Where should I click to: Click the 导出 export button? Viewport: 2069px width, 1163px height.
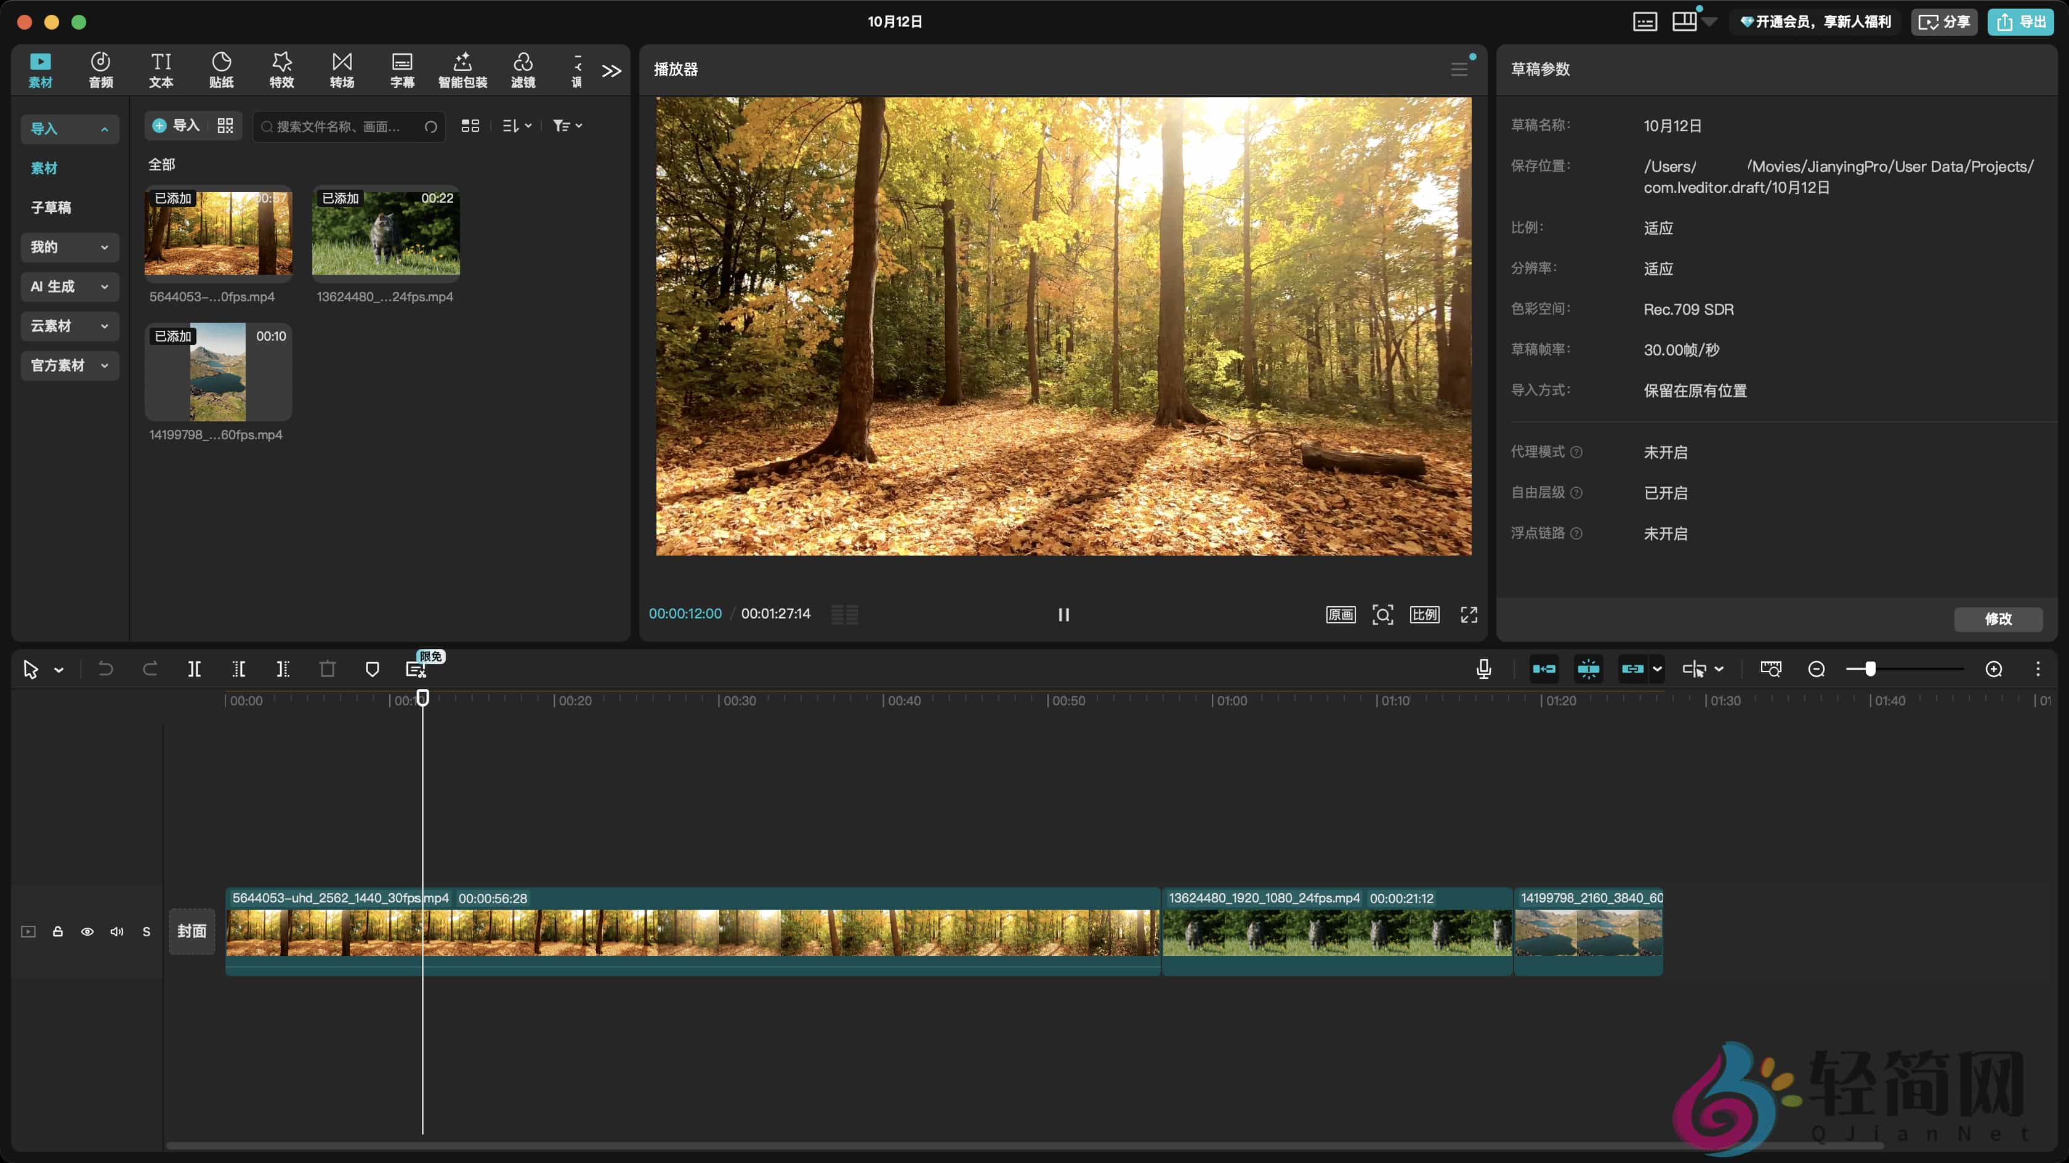point(2021,22)
